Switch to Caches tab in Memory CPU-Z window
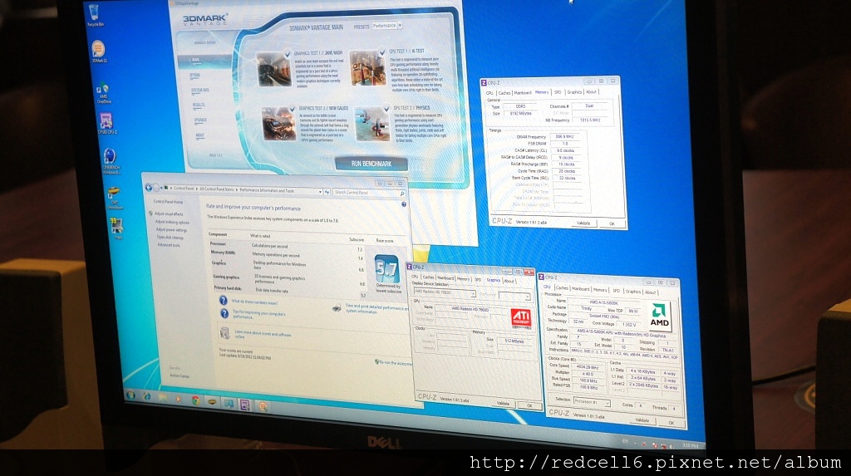 click(504, 93)
